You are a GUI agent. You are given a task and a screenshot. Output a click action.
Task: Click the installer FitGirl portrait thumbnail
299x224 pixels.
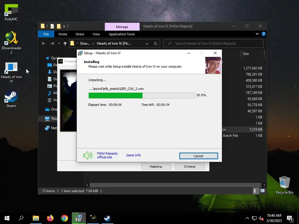(x=213, y=65)
